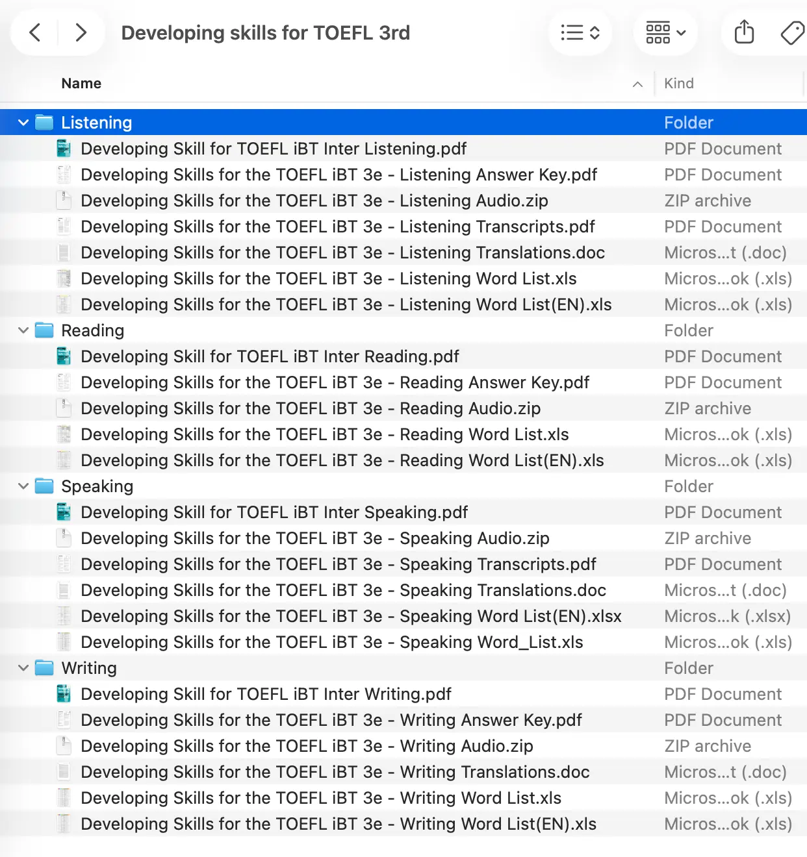The image size is (807, 857).
Task: Open the group-by grid dropdown
Action: click(x=665, y=32)
